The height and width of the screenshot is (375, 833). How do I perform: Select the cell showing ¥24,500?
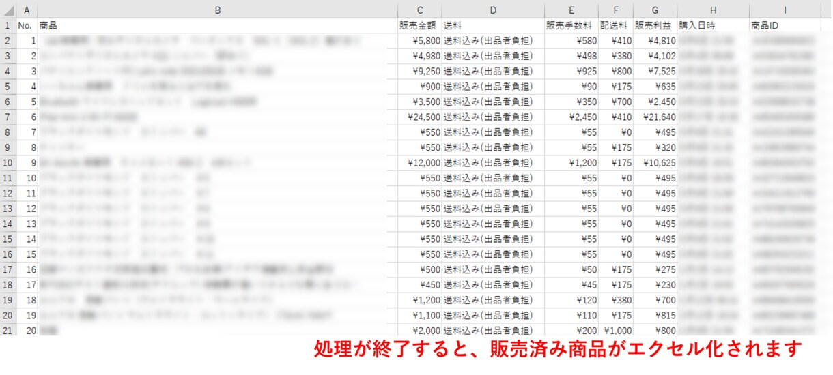click(420, 117)
